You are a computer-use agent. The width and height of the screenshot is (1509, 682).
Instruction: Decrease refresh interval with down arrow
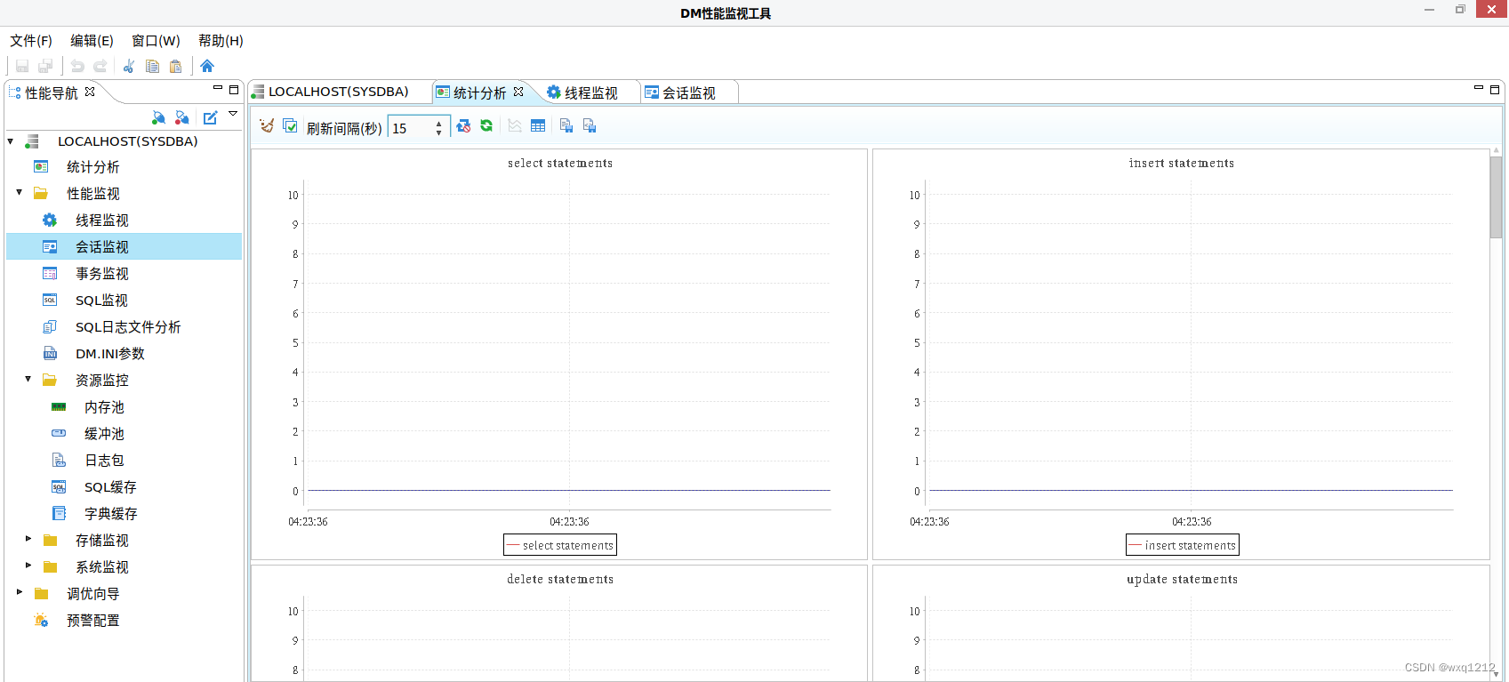coord(438,133)
